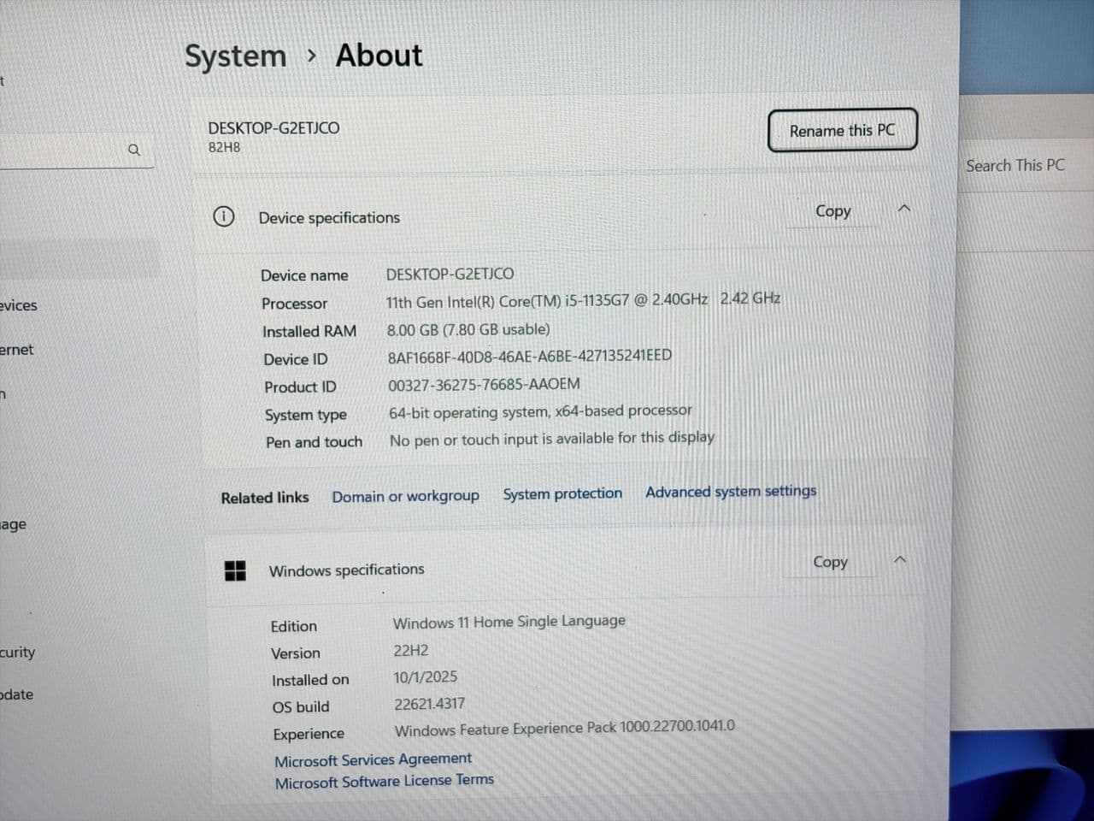Screen dimensions: 1094x821
Task: Click the Product ID label
Action: [299, 387]
